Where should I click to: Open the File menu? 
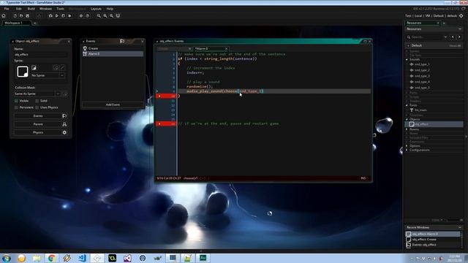point(7,9)
